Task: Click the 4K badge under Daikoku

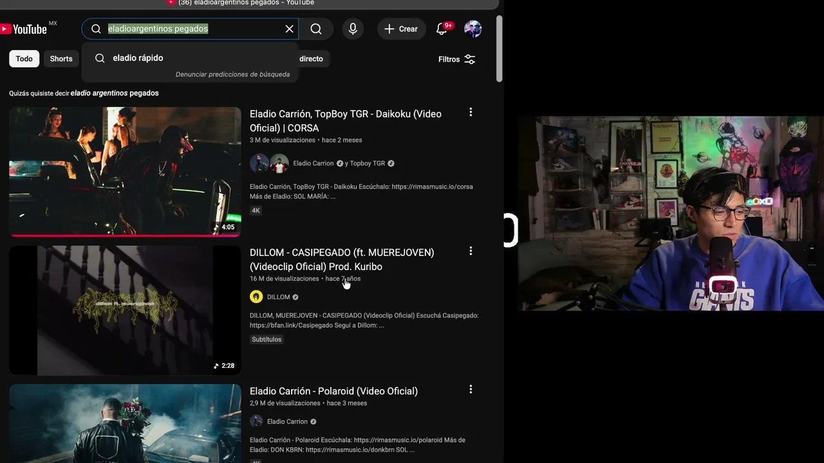Action: click(256, 210)
